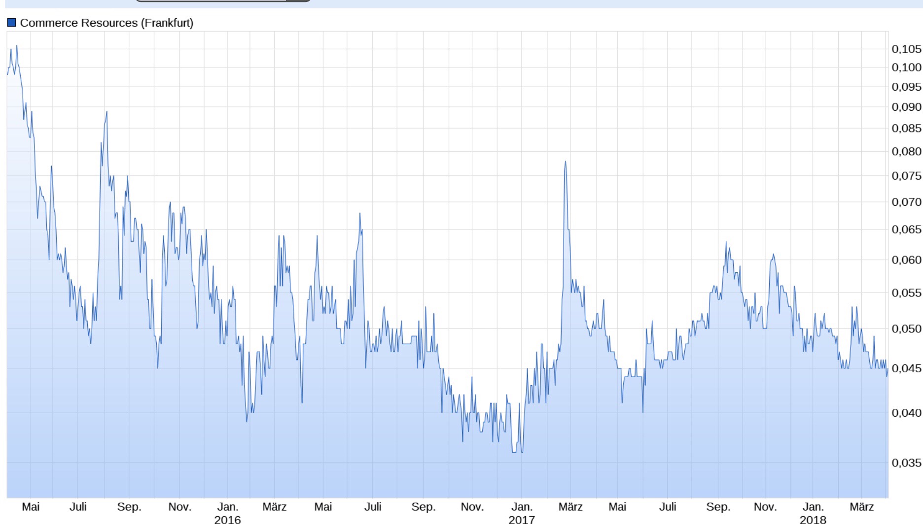Click the Jan. label above 2016
This screenshot has height=524, width=923.
pyautogui.click(x=227, y=507)
